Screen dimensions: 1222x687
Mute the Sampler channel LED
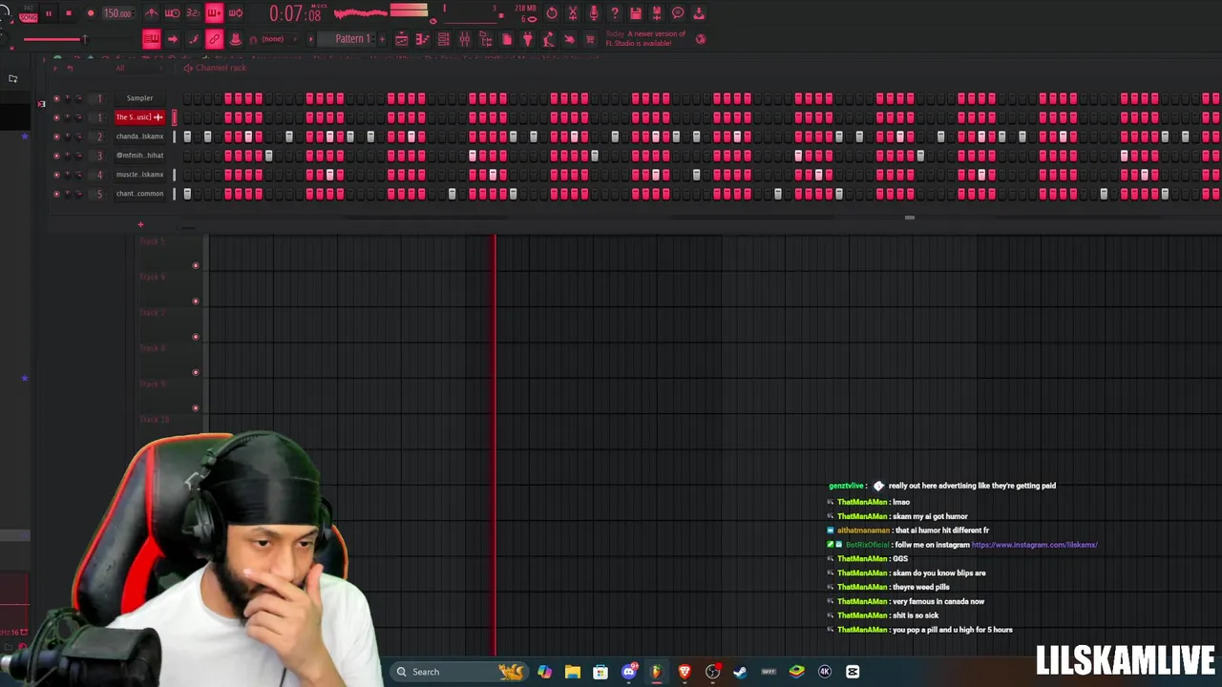56,98
